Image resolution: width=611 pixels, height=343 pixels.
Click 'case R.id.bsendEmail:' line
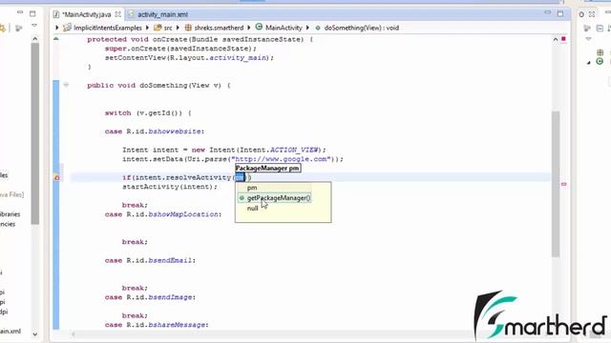click(x=150, y=260)
